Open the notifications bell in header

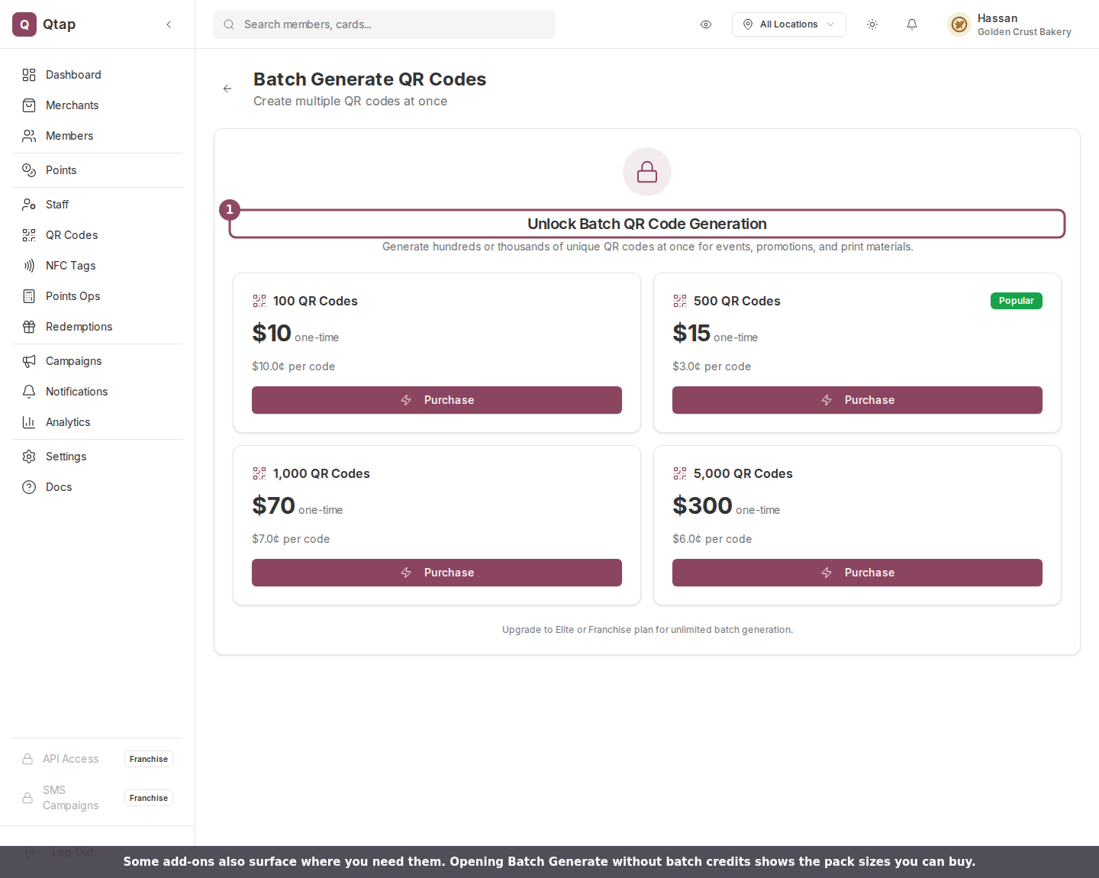(x=912, y=24)
